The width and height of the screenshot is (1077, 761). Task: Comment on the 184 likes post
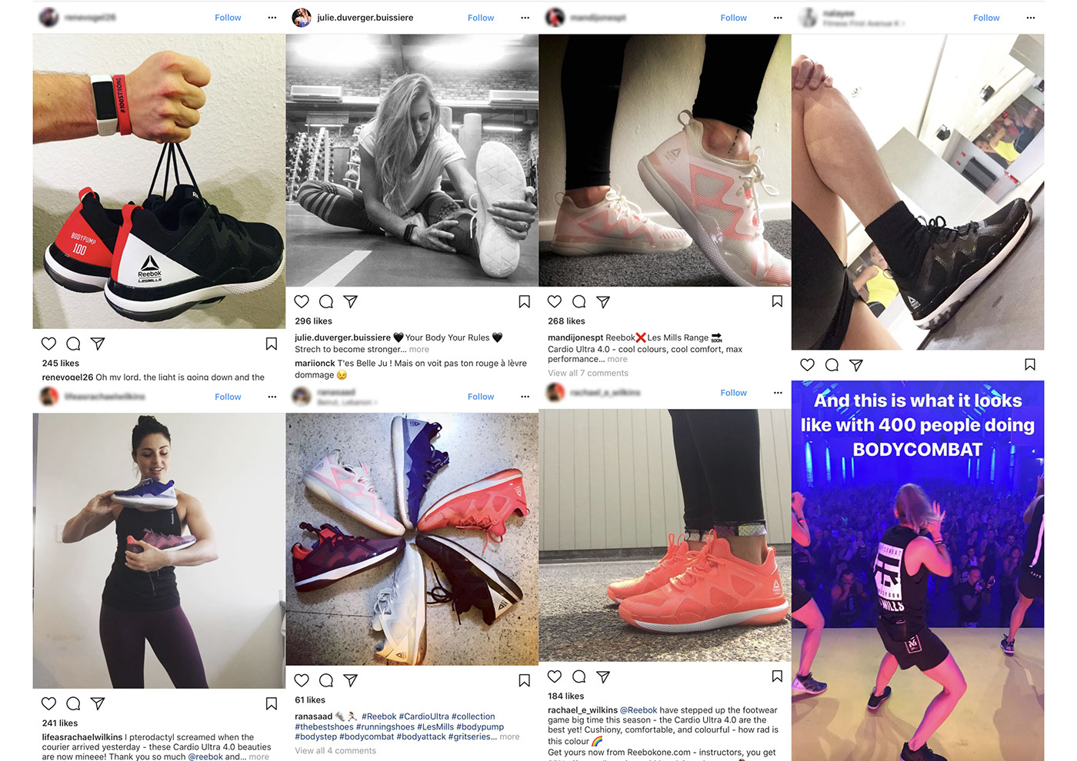pos(579,676)
